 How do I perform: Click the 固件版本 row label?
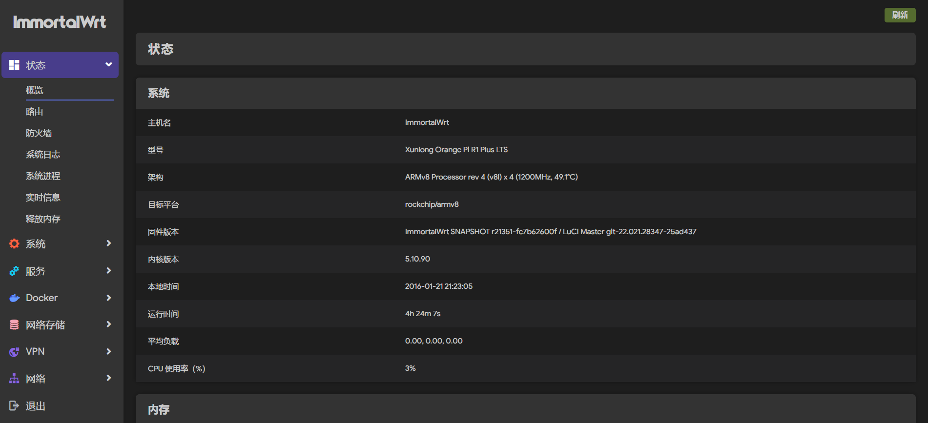[164, 232]
